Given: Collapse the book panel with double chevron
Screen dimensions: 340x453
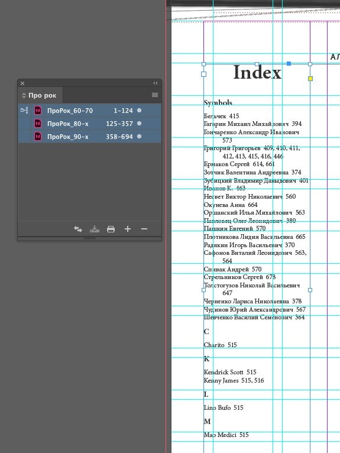Looking at the screenshot, I should pos(156,83).
